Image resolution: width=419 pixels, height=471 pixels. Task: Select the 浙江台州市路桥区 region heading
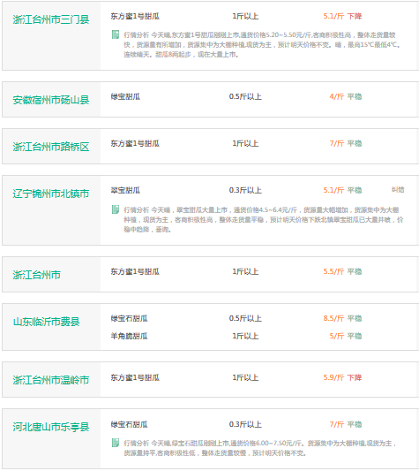pos(51,147)
